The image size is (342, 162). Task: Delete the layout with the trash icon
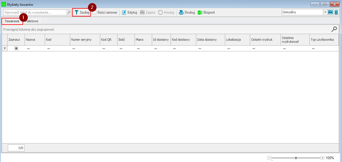336,12
